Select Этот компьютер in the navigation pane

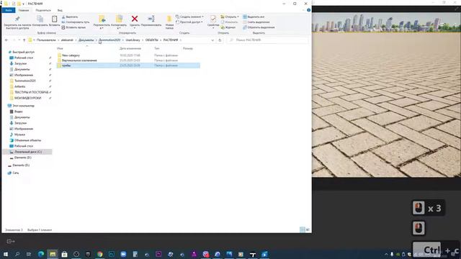pos(23,106)
